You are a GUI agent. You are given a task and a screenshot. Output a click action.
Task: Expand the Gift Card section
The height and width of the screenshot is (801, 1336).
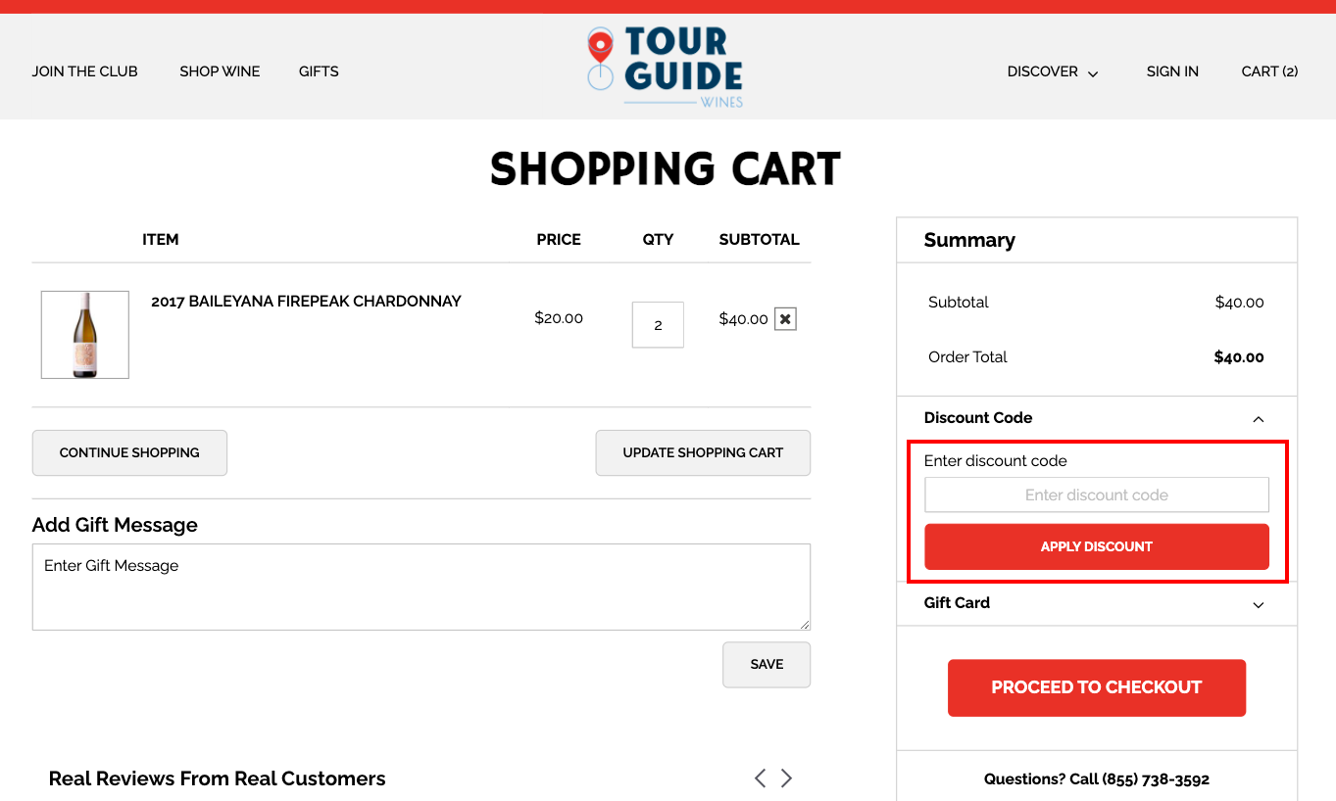(x=1259, y=604)
